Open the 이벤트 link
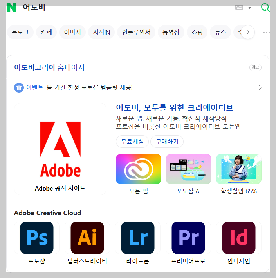Image resolution: width=276 pixels, height=278 pixels. point(35,87)
